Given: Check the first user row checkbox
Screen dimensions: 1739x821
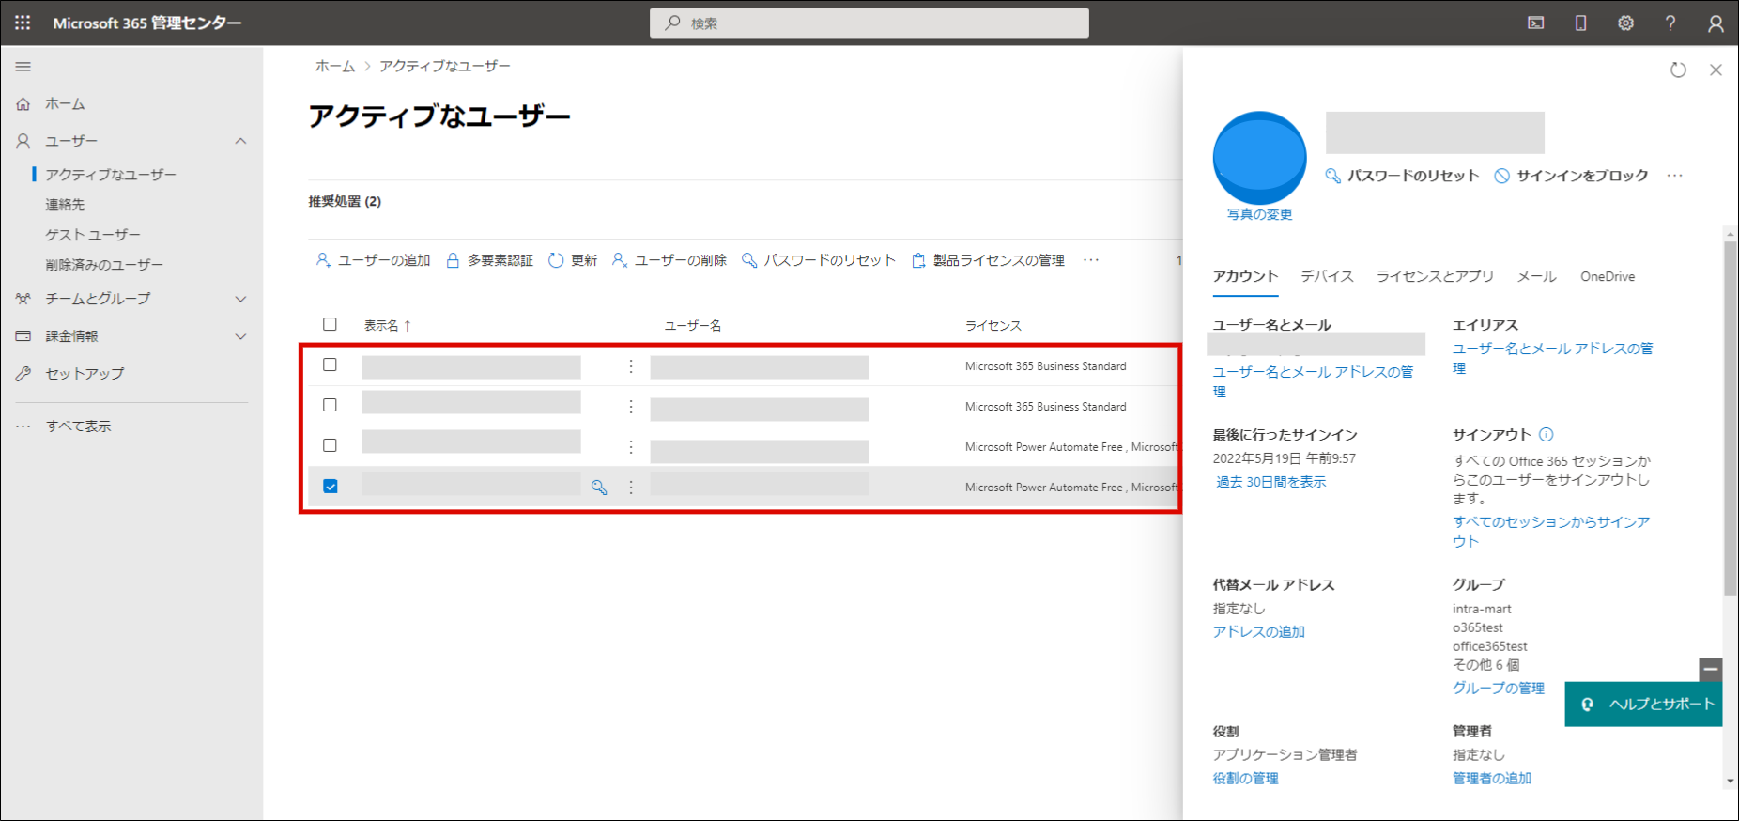Looking at the screenshot, I should 330,365.
